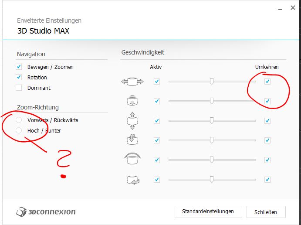The height and width of the screenshot is (225, 301).
Task: Select Hoch / Runter zoom direction
Action: pos(19,130)
